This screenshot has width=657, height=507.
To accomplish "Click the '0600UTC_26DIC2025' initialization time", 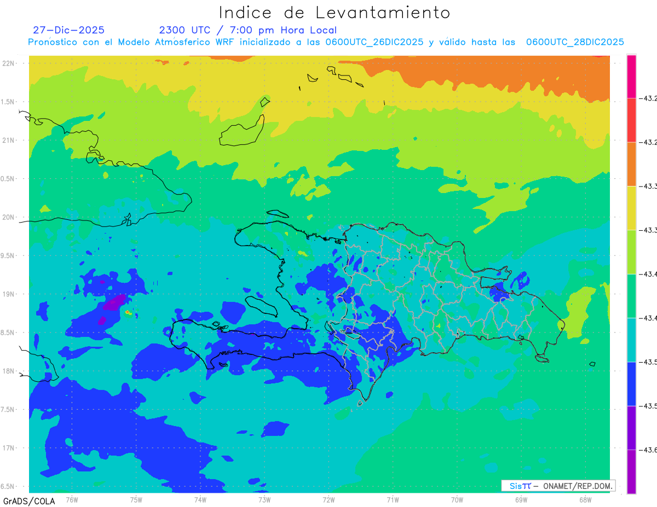I will pos(374,42).
